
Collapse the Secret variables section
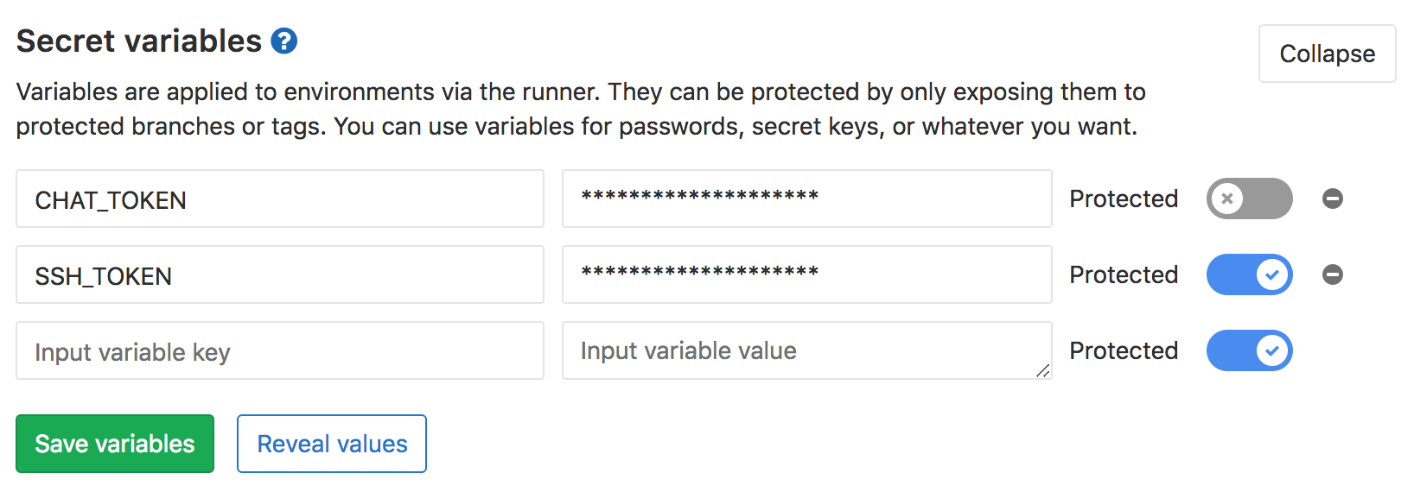[1327, 54]
